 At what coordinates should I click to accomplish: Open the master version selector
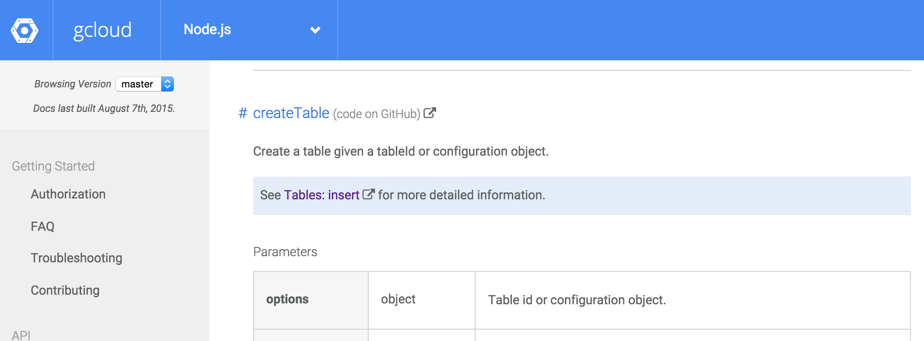point(145,84)
